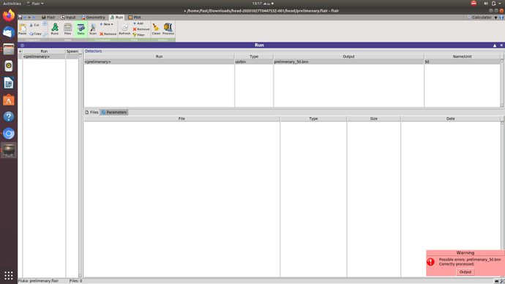Image resolution: width=505 pixels, height=284 pixels.
Task: Save the project with the floppy icon
Action: 20,18
